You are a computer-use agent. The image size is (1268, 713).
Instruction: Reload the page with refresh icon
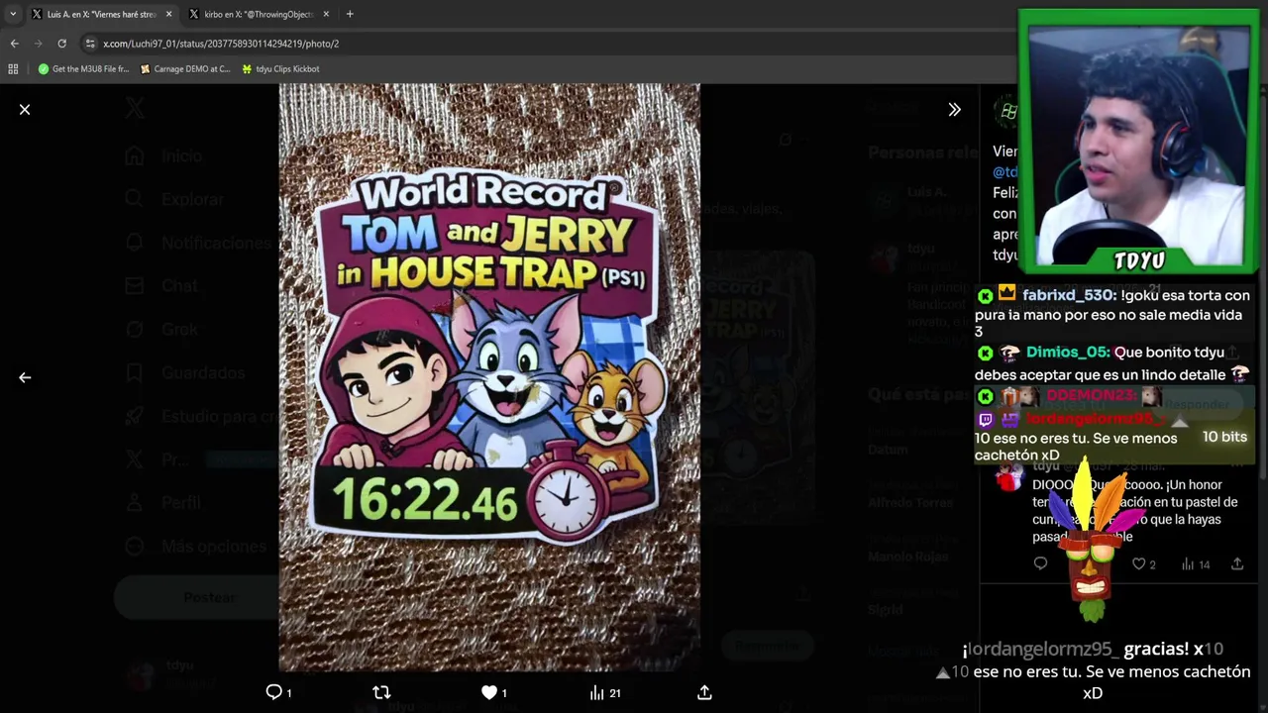pyautogui.click(x=61, y=44)
